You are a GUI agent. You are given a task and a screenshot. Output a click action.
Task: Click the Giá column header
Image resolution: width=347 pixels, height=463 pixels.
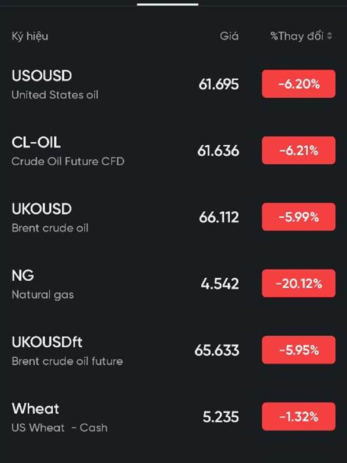pos(229,36)
